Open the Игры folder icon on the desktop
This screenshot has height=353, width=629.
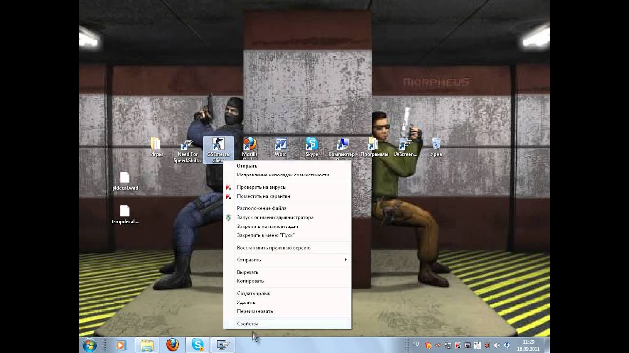click(x=156, y=147)
